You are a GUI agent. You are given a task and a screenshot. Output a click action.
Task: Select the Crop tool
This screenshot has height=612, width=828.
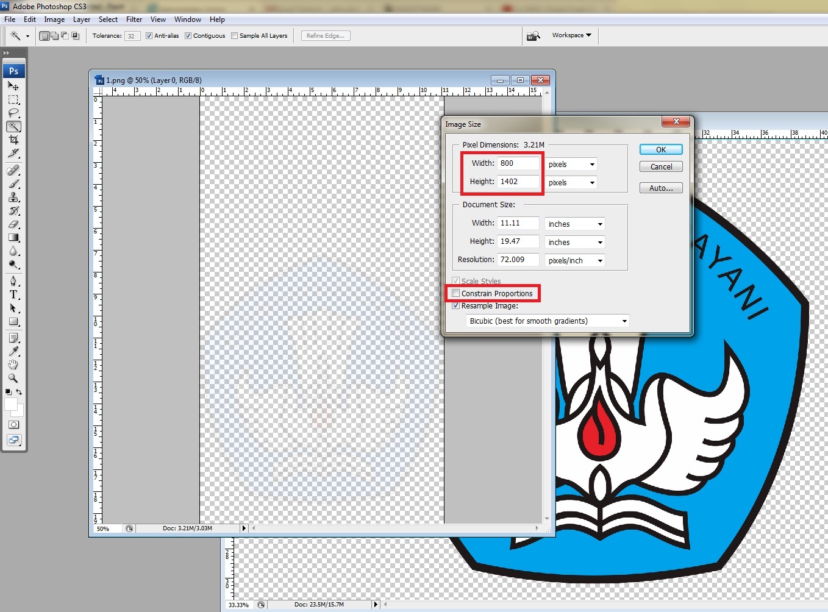pos(13,140)
